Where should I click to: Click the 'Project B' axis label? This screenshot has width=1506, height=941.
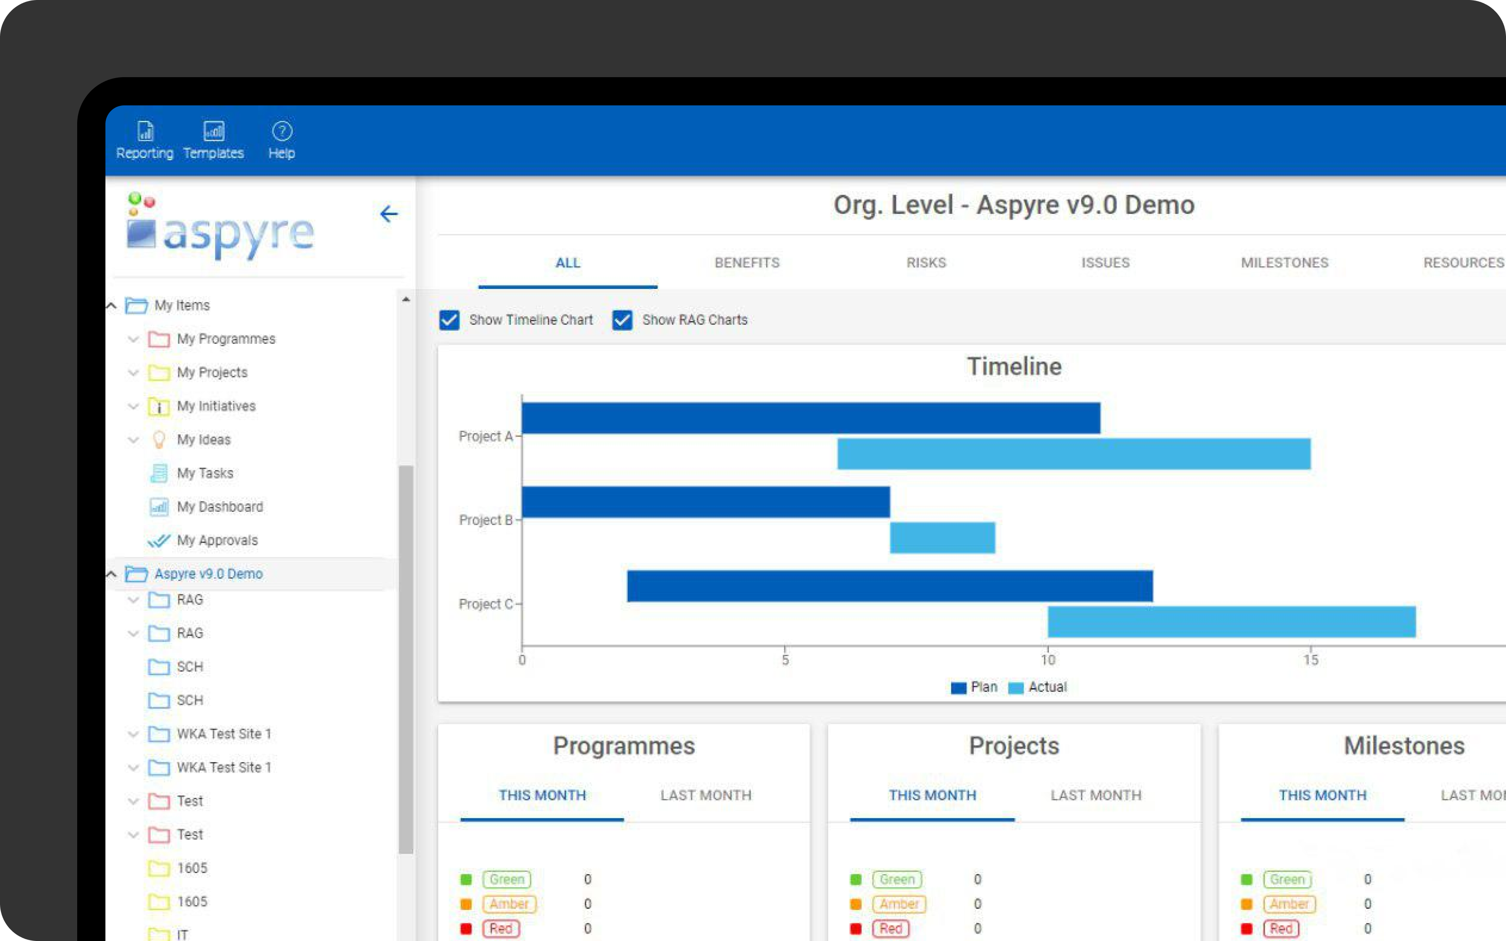pos(485,520)
